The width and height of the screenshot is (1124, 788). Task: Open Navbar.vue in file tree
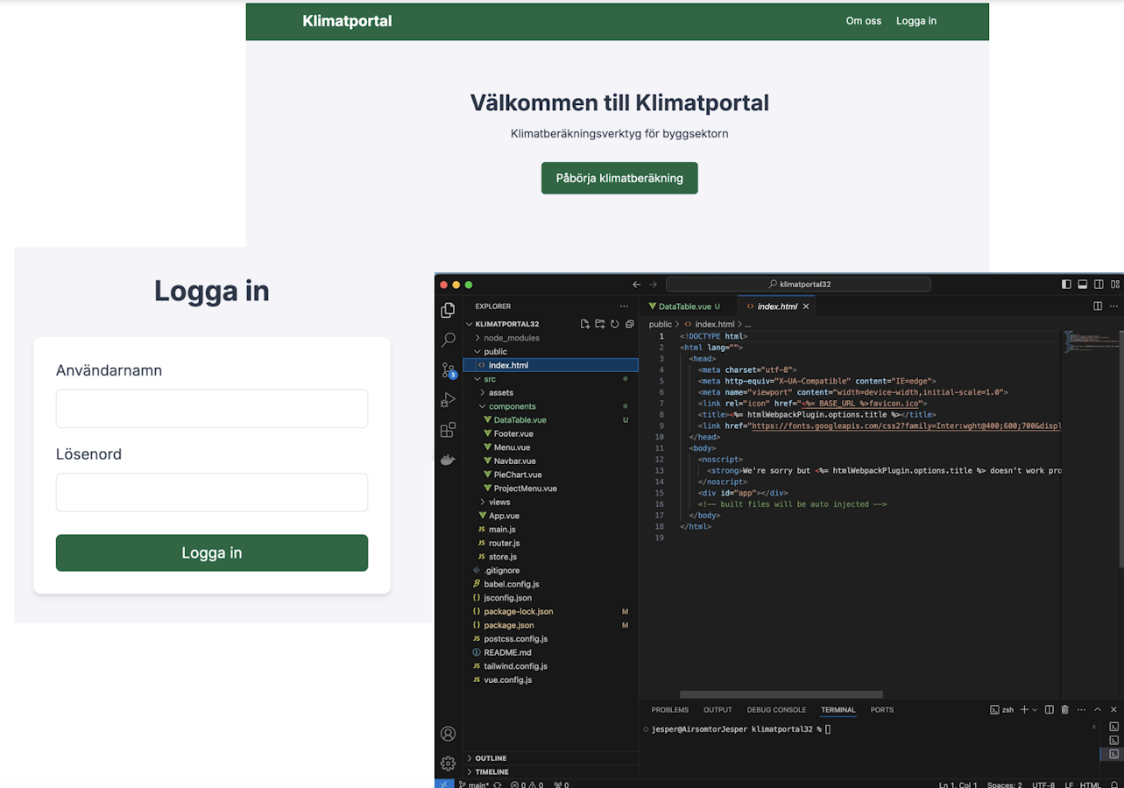click(514, 461)
